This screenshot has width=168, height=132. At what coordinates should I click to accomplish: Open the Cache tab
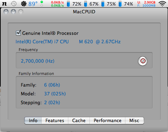79,120
